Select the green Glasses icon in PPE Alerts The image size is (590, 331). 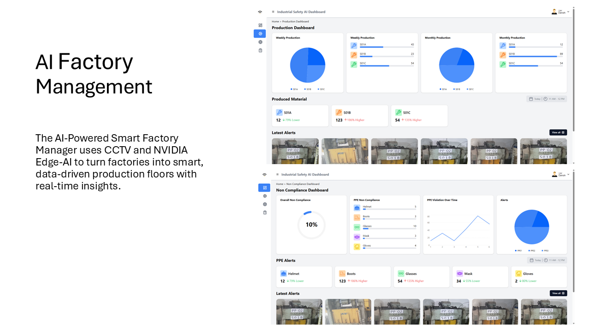tap(401, 274)
